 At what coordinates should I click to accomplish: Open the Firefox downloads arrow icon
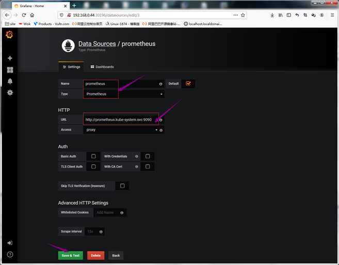[x=272, y=15]
